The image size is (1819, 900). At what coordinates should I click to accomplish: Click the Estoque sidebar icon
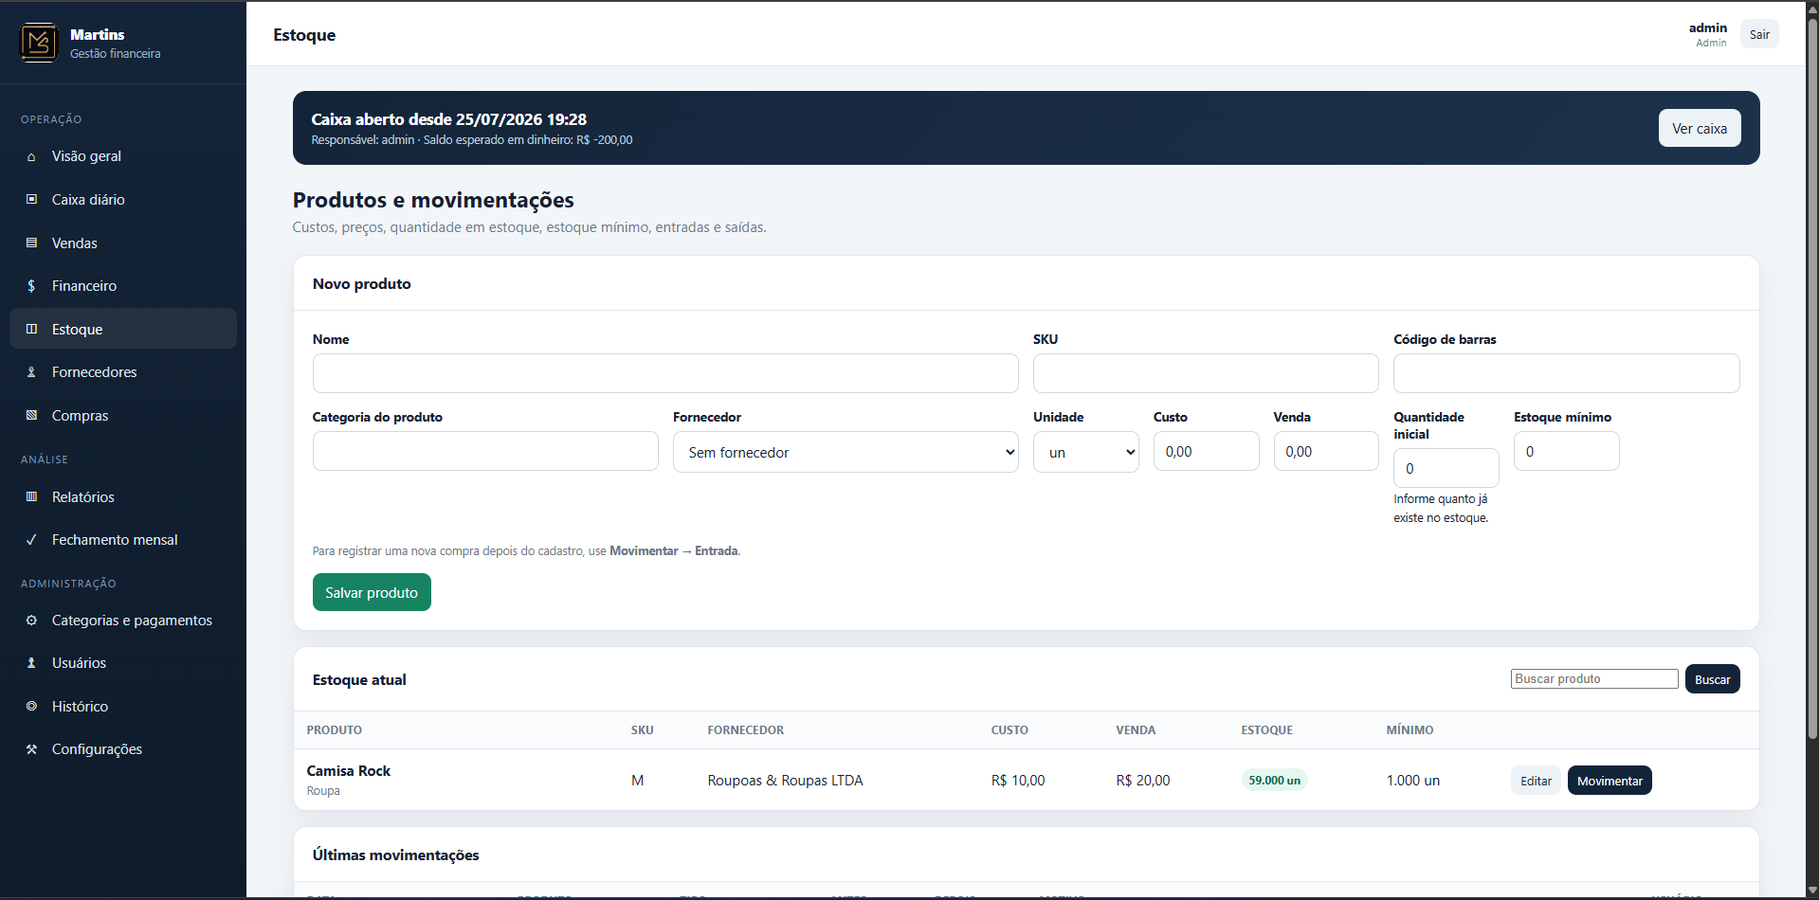click(31, 330)
